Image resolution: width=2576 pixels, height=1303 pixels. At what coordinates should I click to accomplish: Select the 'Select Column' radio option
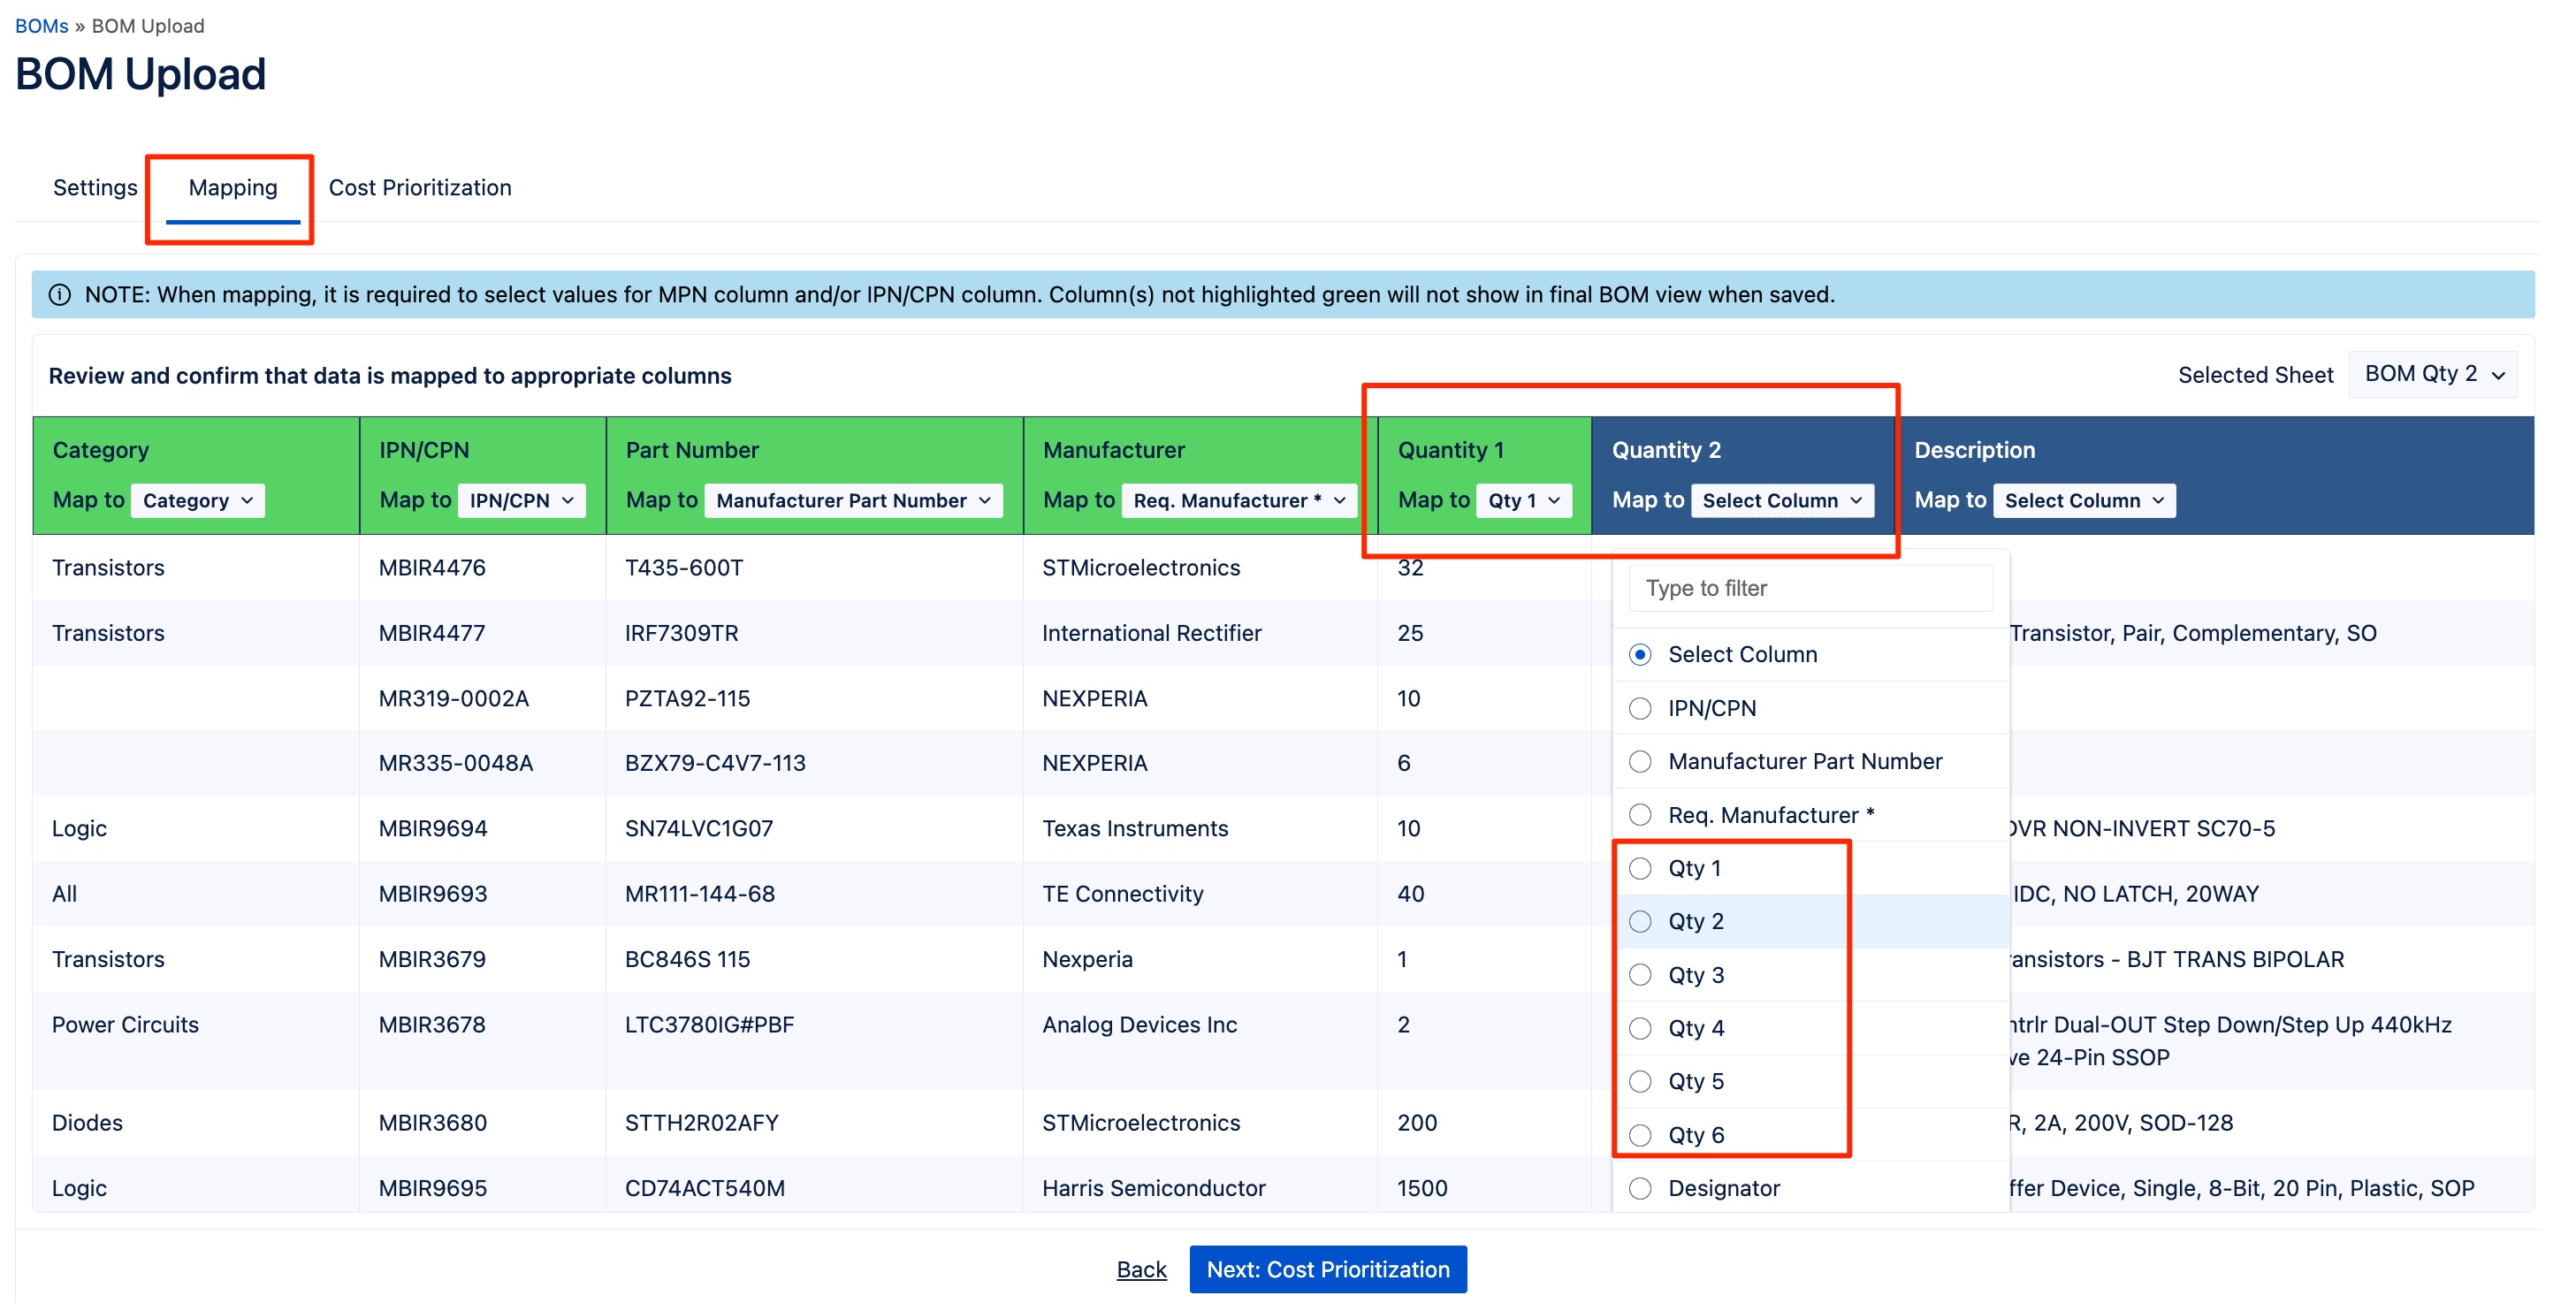coord(1640,654)
